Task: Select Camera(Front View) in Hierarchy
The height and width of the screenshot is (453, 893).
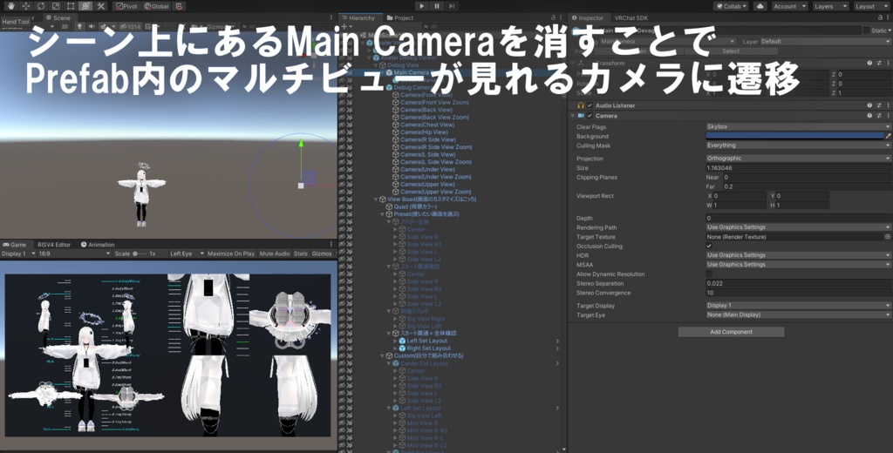Action: pyautogui.click(x=426, y=94)
